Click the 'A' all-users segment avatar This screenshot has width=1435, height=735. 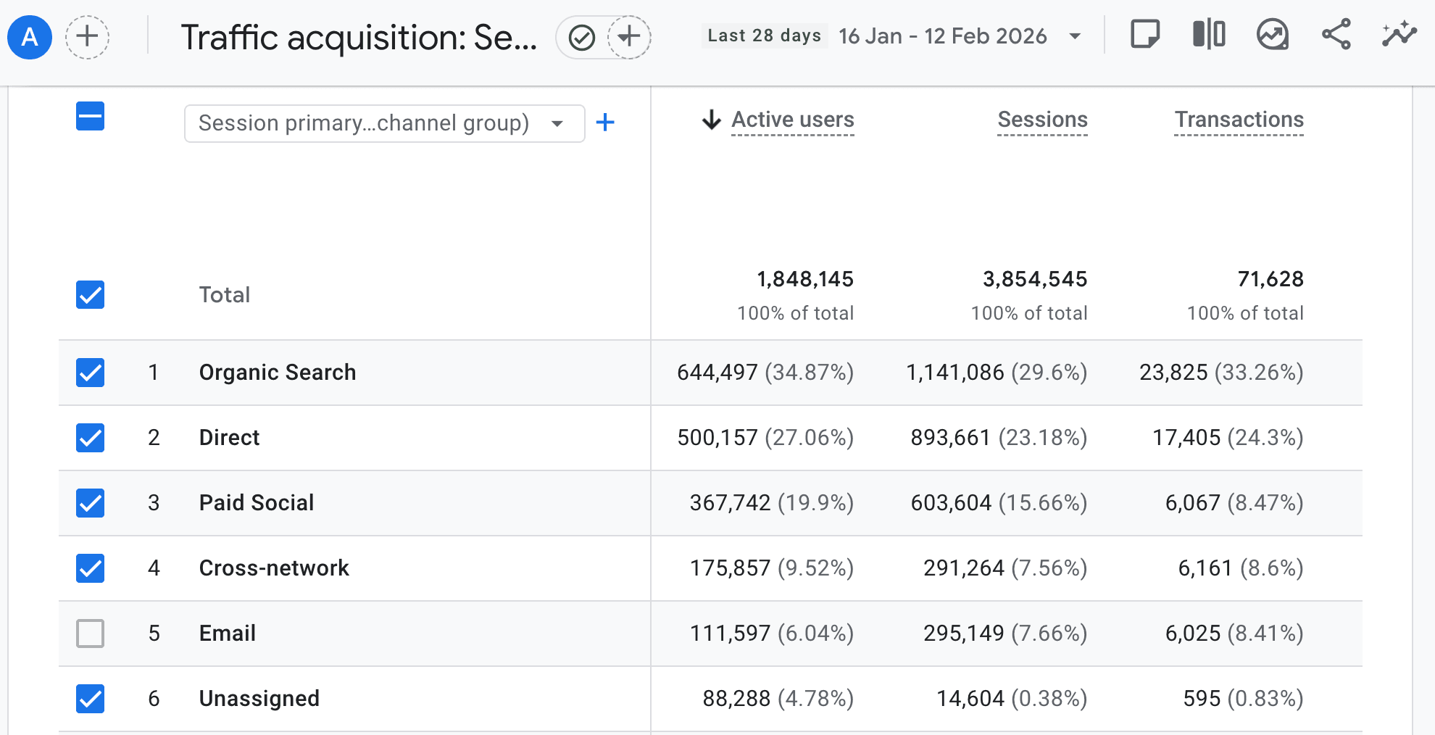(30, 37)
